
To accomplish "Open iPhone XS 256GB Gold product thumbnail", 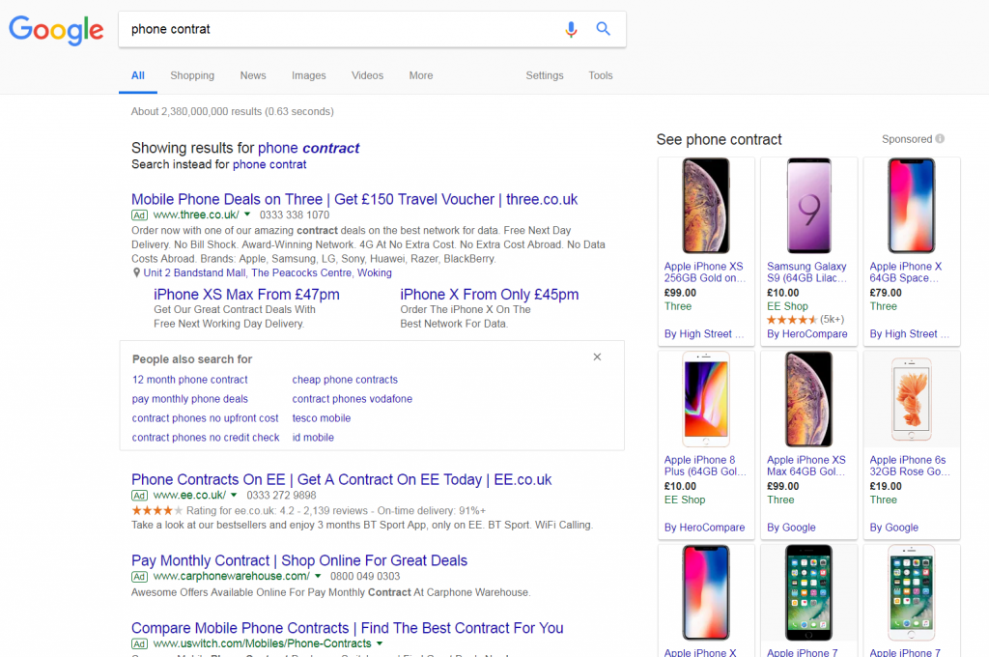I will pos(706,206).
